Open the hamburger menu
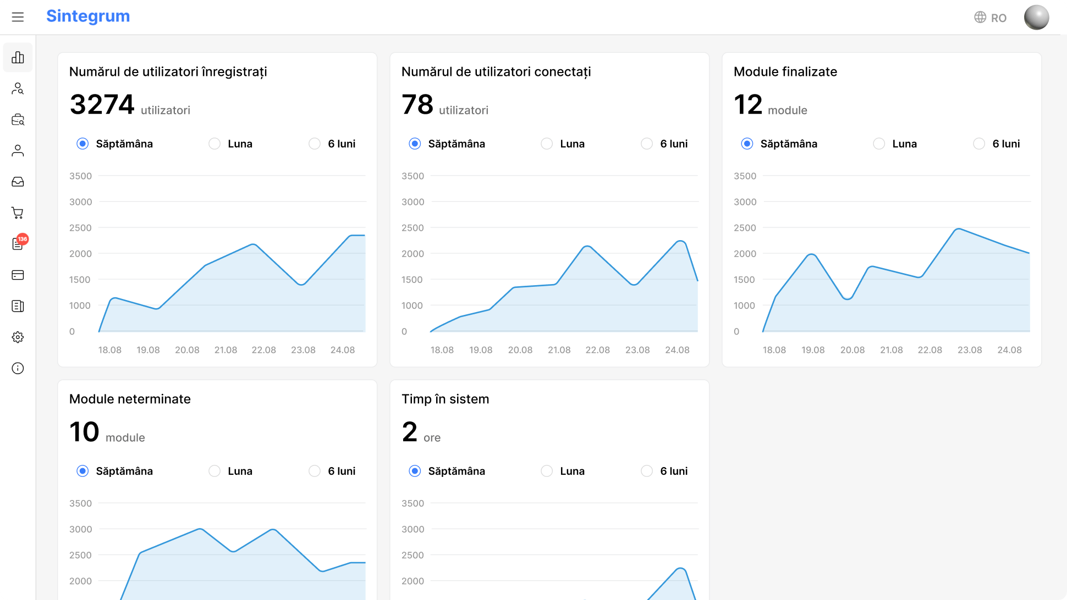 click(x=18, y=17)
